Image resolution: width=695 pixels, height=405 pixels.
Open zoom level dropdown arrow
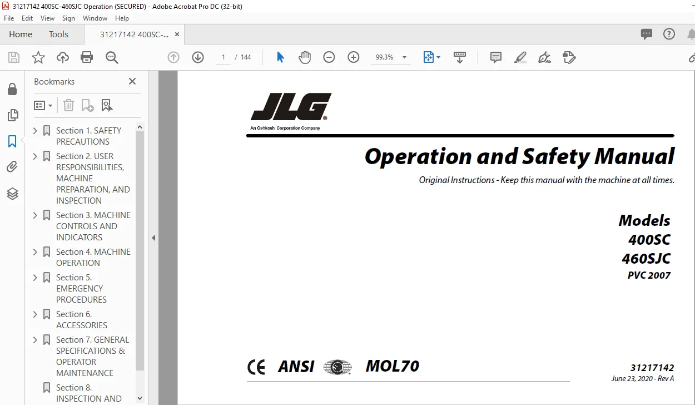tap(404, 57)
